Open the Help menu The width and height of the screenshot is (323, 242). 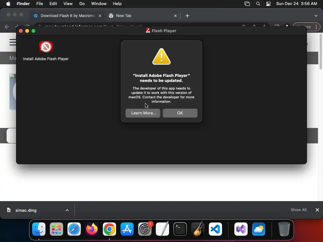[x=117, y=4]
